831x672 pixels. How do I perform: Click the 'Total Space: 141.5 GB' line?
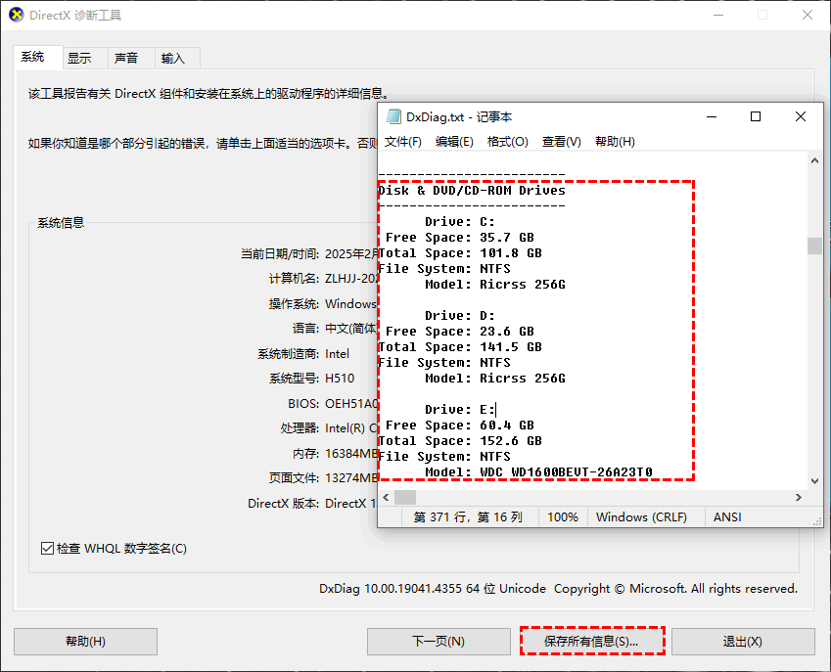pyautogui.click(x=460, y=347)
